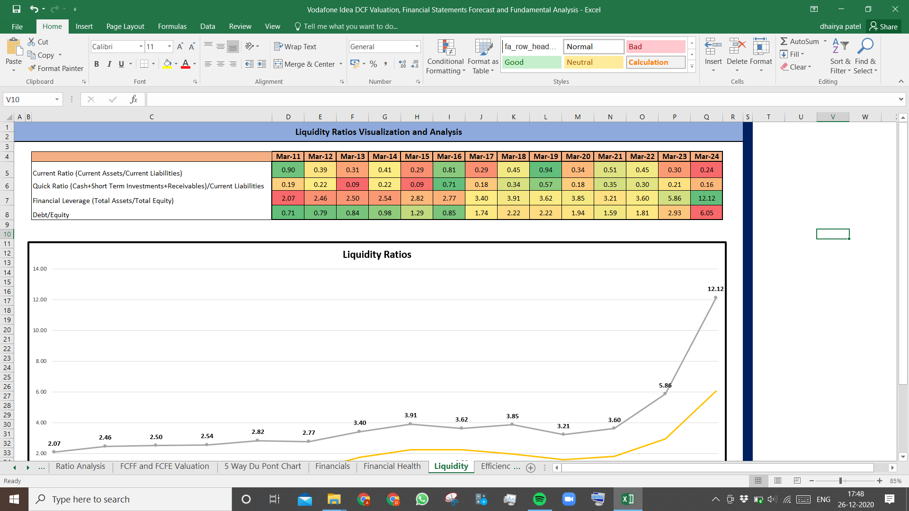909x511 pixels.
Task: Switch to Page Layout view icon
Action: coord(778,481)
